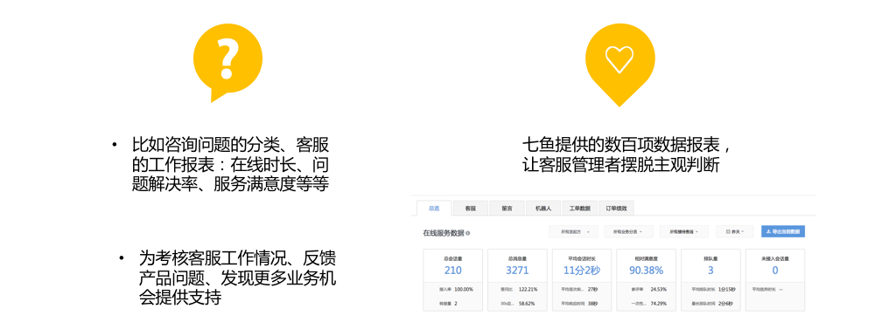Click the 让客服管理者摆脱主观判断 line
The image size is (875, 336).
pos(620,165)
